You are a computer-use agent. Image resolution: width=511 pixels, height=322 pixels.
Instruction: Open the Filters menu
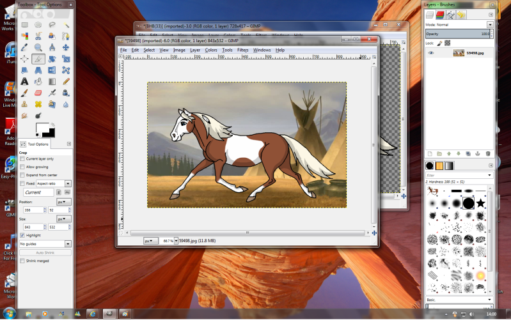point(243,50)
